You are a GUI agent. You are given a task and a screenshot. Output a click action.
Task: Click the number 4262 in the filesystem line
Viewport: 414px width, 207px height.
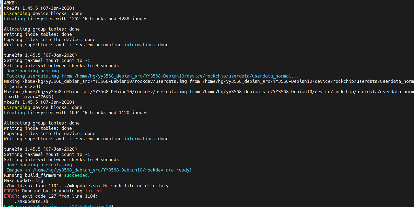[x=74, y=19]
